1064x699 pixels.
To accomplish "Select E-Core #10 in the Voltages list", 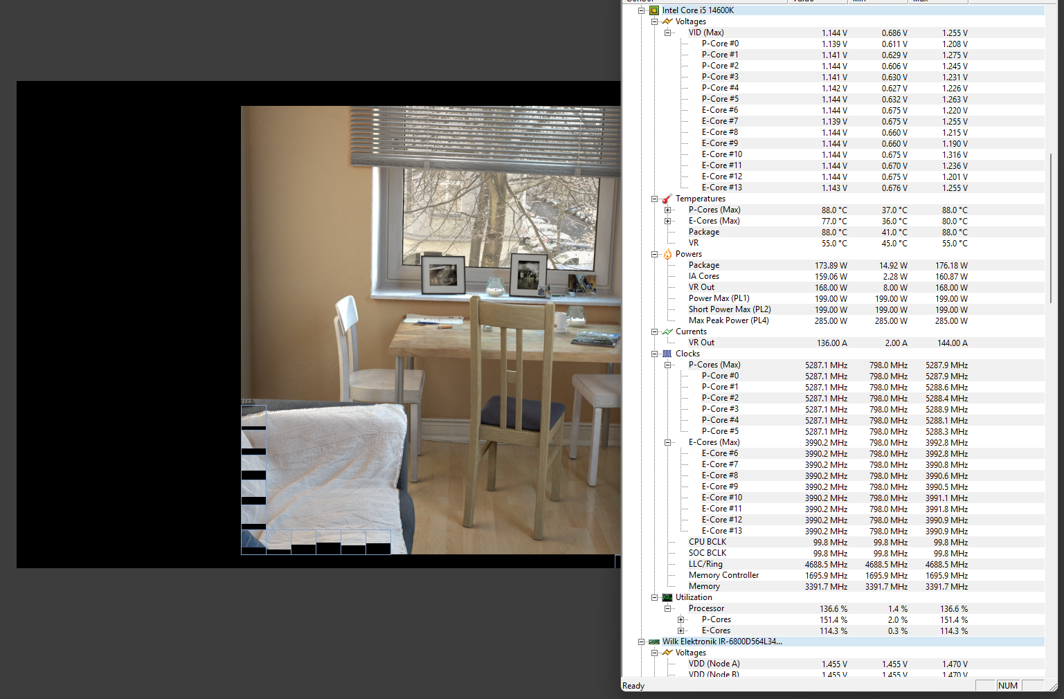I will pos(833,154).
